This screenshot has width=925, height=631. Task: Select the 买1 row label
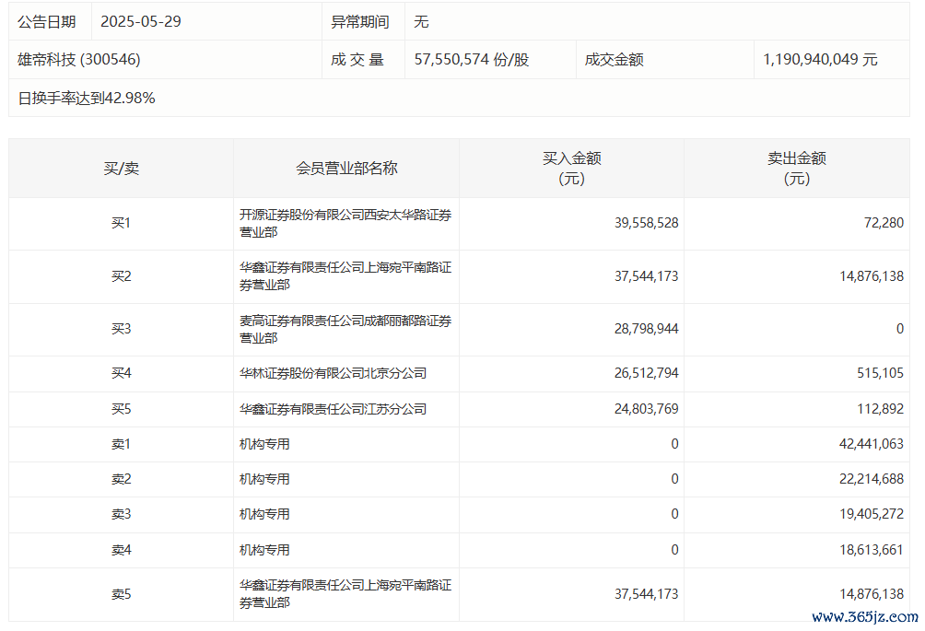[x=121, y=223]
